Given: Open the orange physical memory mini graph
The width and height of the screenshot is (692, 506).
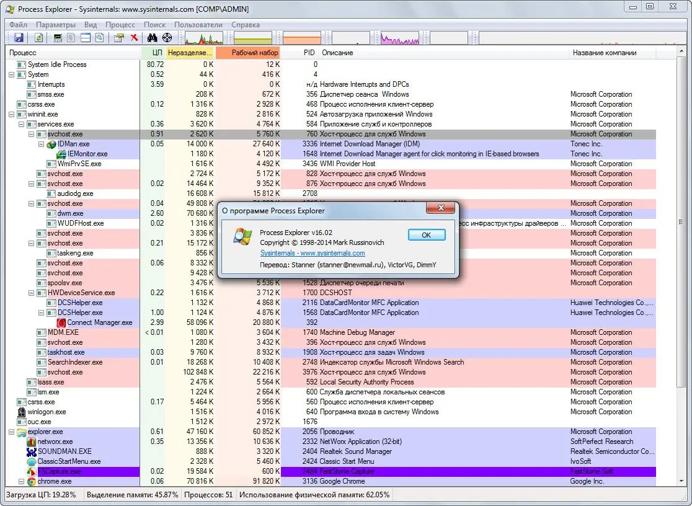Looking at the screenshot, I should click(x=302, y=38).
